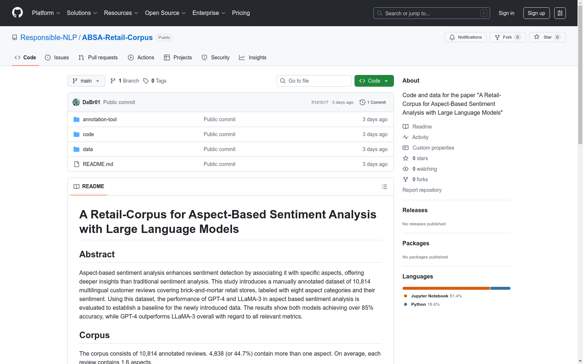This screenshot has height=364, width=583.
Task: Click the Readme book icon in About
Action: tap(406, 127)
